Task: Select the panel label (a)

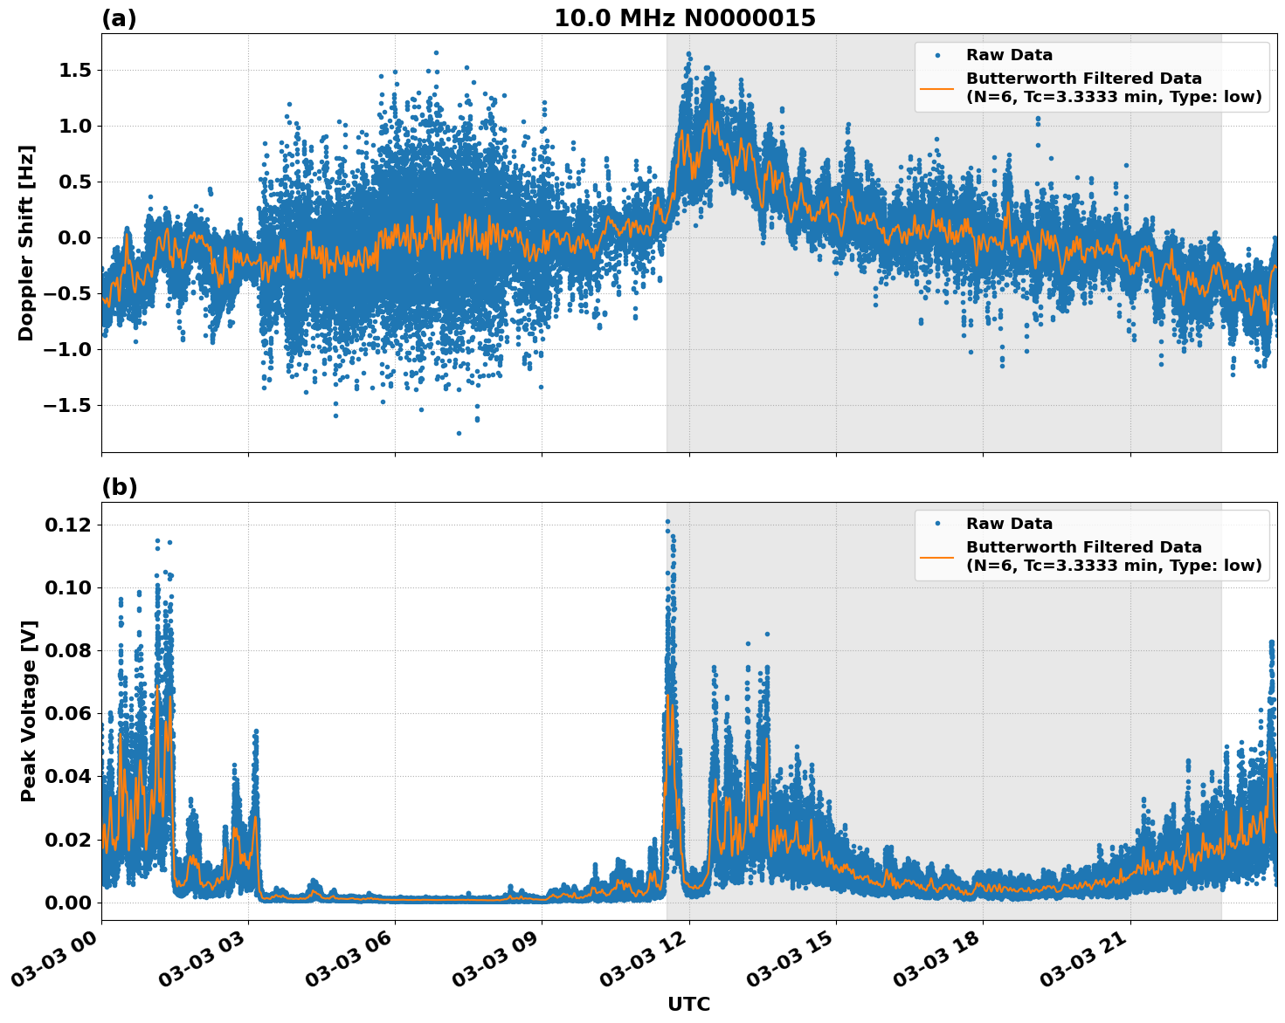Action: pyautogui.click(x=119, y=16)
